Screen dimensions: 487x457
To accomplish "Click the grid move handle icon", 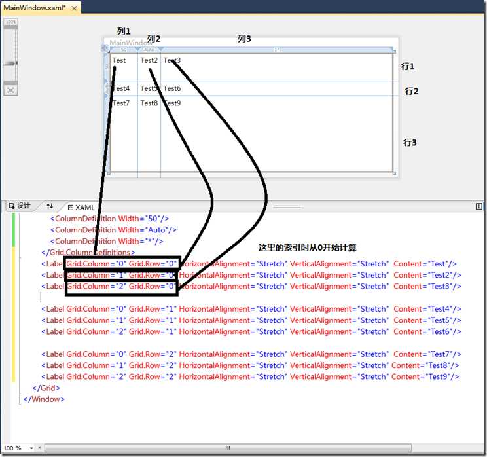I will pyautogui.click(x=105, y=48).
